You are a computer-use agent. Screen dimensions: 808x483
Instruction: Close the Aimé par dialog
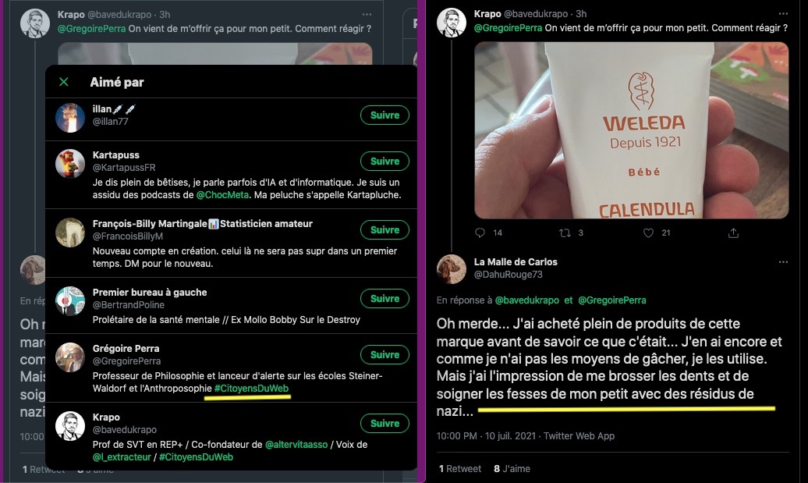[64, 82]
